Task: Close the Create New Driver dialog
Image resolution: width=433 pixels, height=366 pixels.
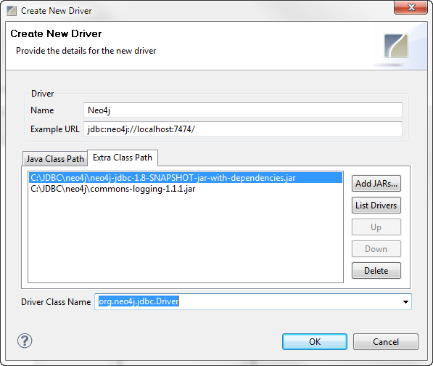Action: point(411,7)
